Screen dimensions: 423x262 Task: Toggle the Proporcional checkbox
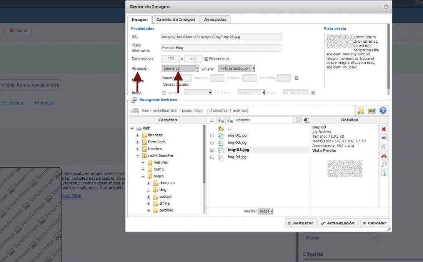[206, 59]
